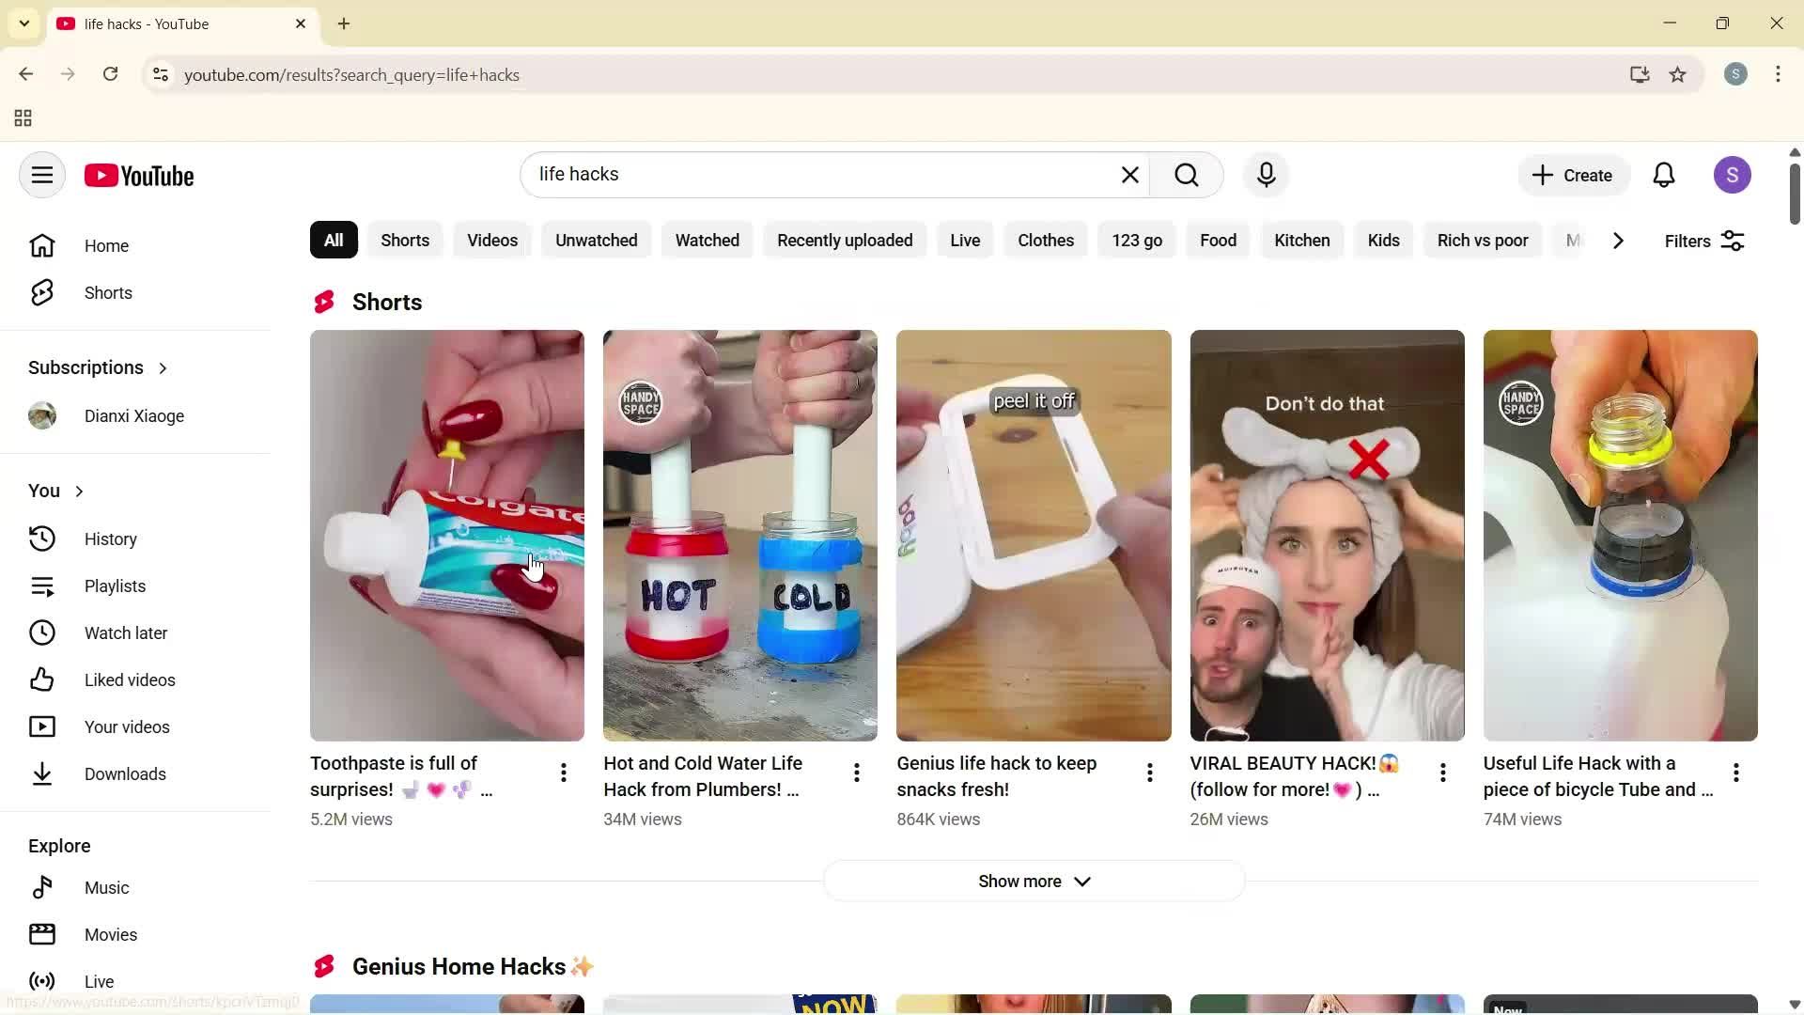The height and width of the screenshot is (1015, 1804).
Task: Start a voice search with the microphone
Action: pos(1266,175)
